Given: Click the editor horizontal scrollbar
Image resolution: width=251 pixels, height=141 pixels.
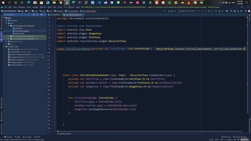Looking at the screenshot, I should pos(150,132).
